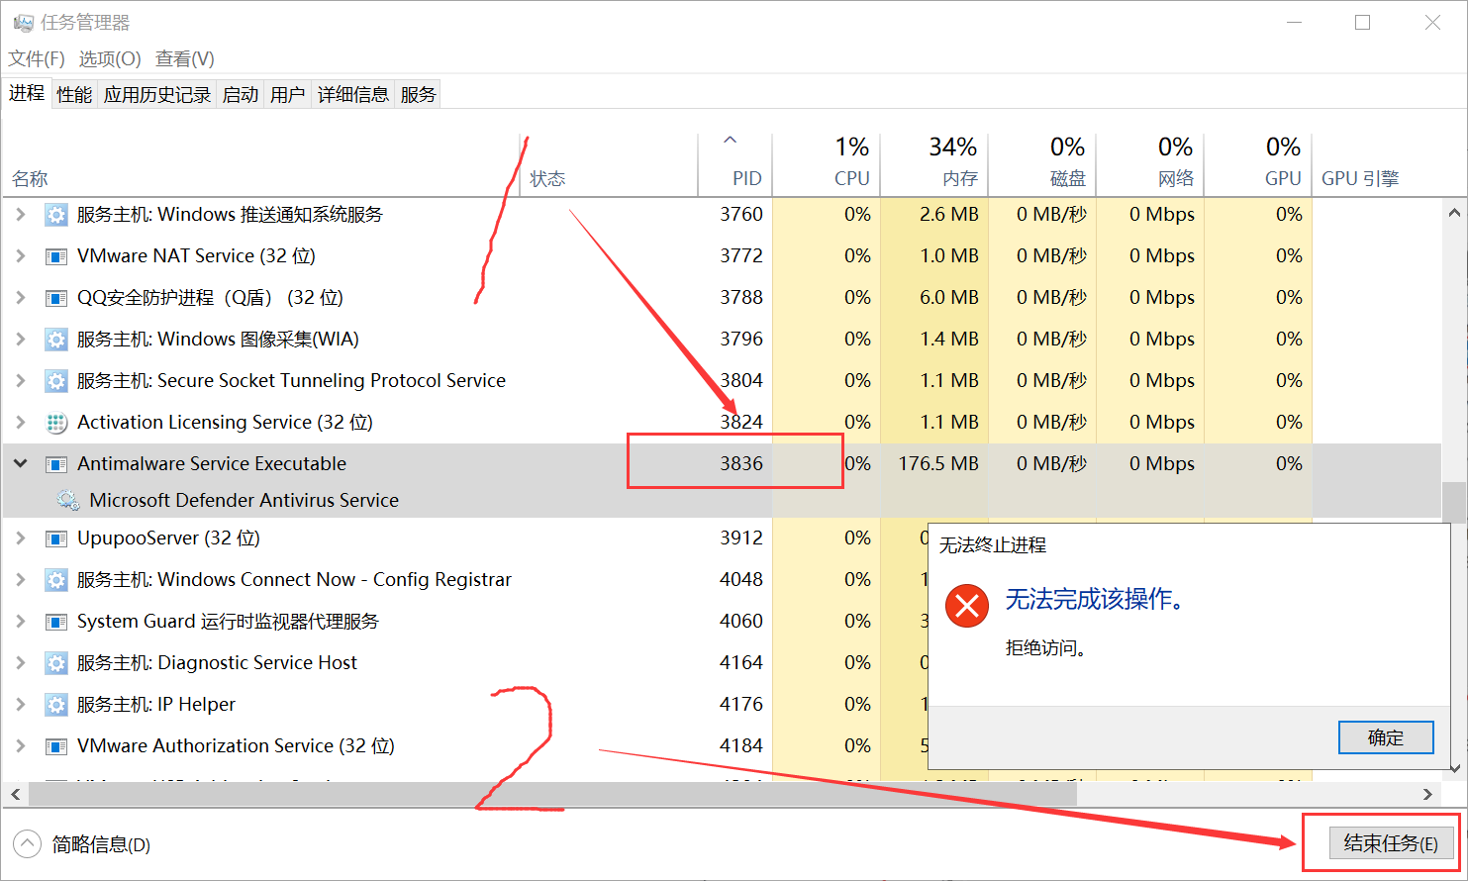Viewport: 1468px width, 881px height.
Task: Switch to the 详细信息 tab
Action: tap(353, 94)
